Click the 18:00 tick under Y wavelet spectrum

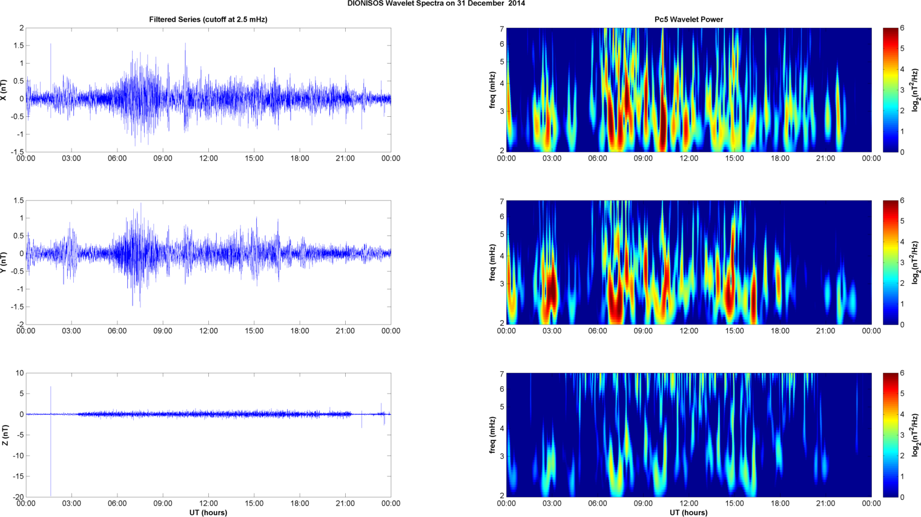click(780, 331)
